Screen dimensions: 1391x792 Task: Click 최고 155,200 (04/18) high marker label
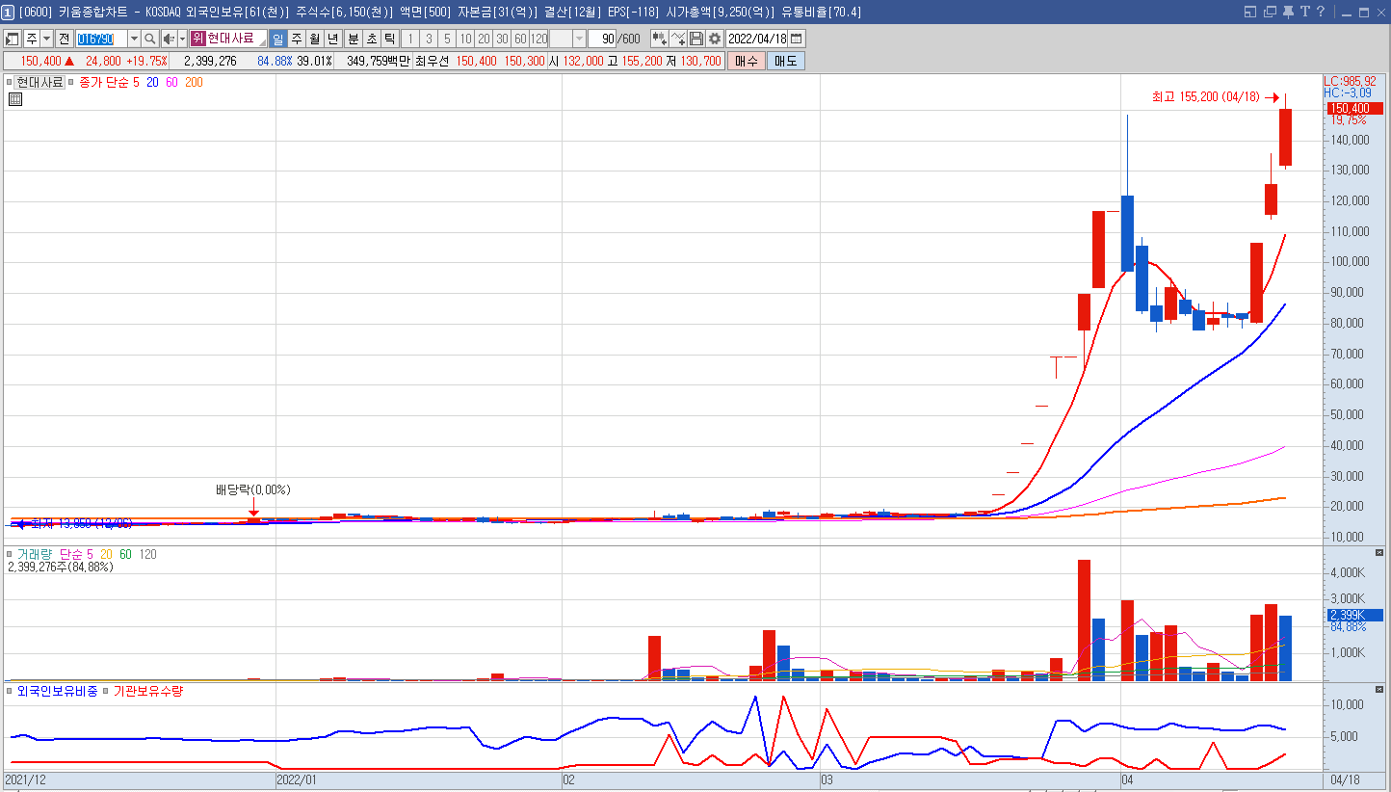1205,97
